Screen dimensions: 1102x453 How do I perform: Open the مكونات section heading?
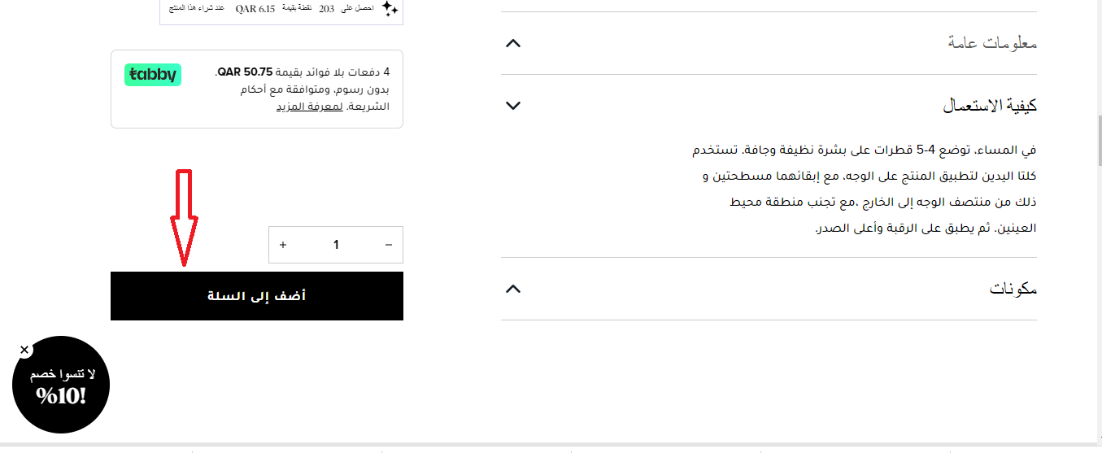(x=1013, y=289)
